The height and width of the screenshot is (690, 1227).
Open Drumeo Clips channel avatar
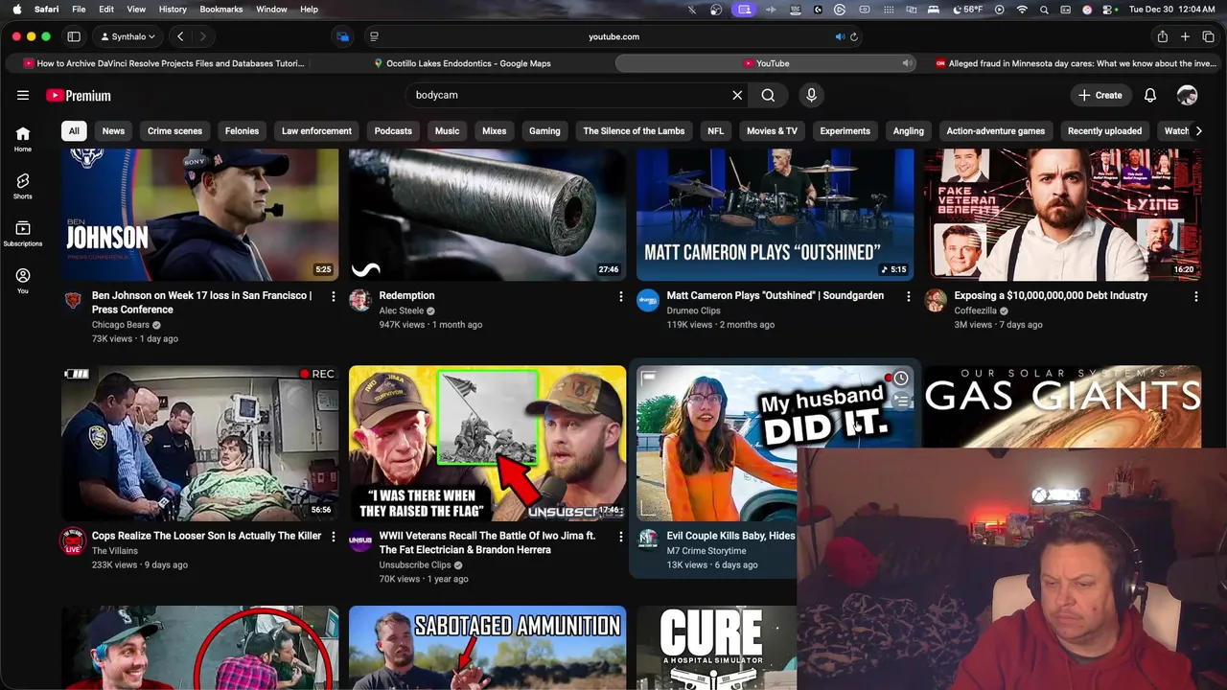[x=648, y=300]
